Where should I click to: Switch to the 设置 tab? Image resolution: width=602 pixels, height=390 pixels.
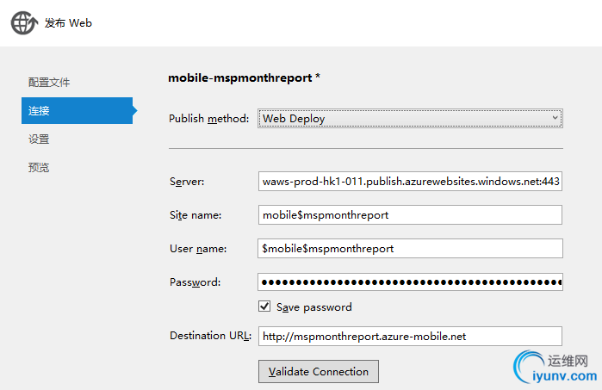click(x=39, y=139)
